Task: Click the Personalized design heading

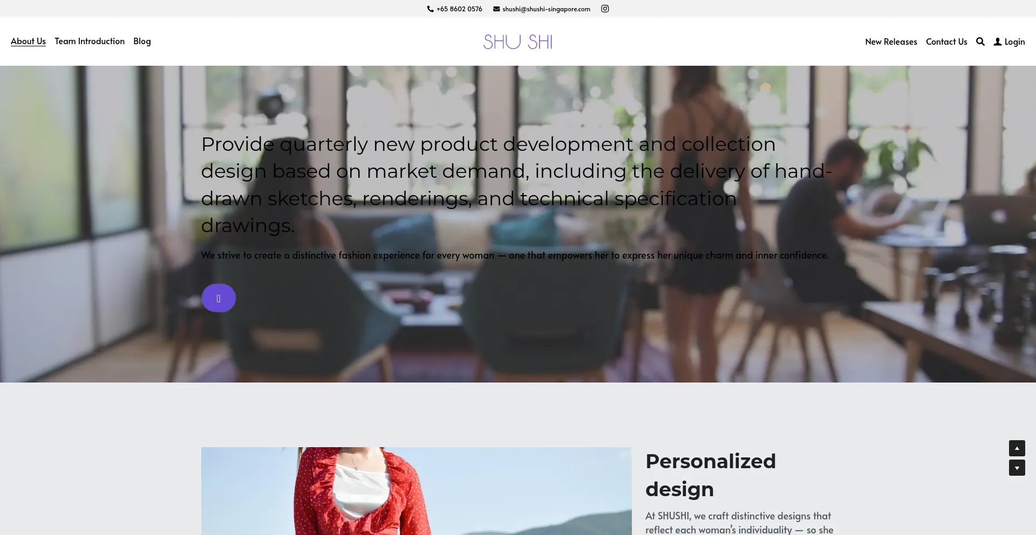Action: pyautogui.click(x=710, y=475)
